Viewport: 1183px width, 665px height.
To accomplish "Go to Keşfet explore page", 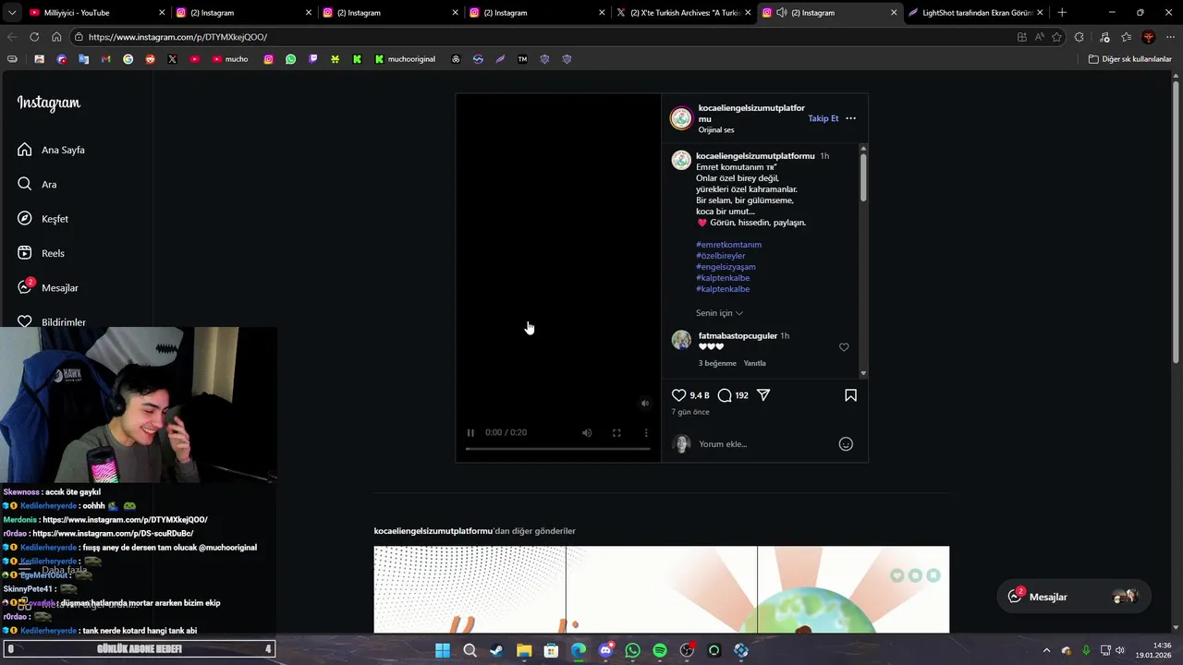I will [43, 219].
